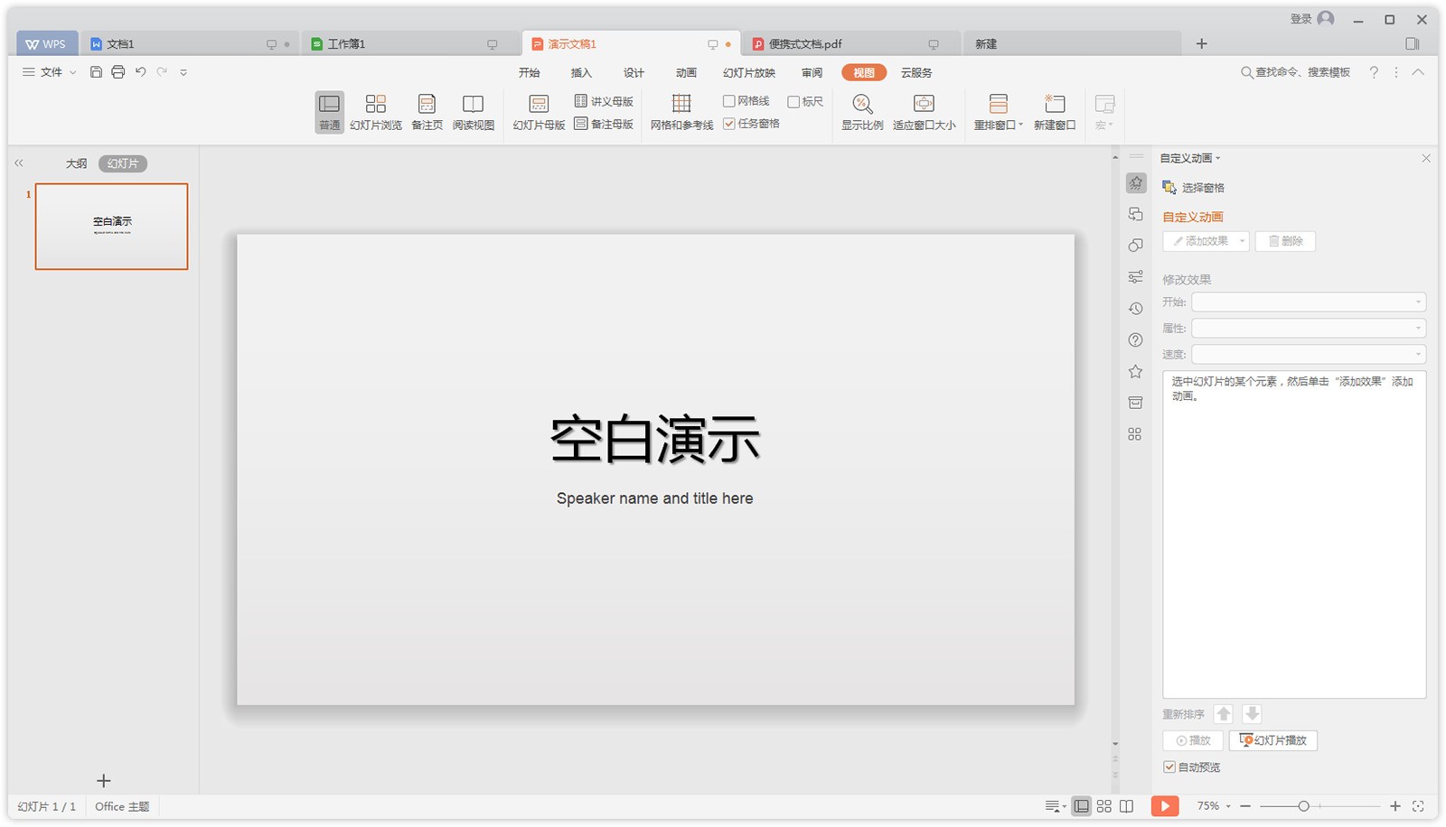This screenshot has height=827, width=1446.
Task: Open the 便携式文档.pdf document tab
Action: pos(803,42)
